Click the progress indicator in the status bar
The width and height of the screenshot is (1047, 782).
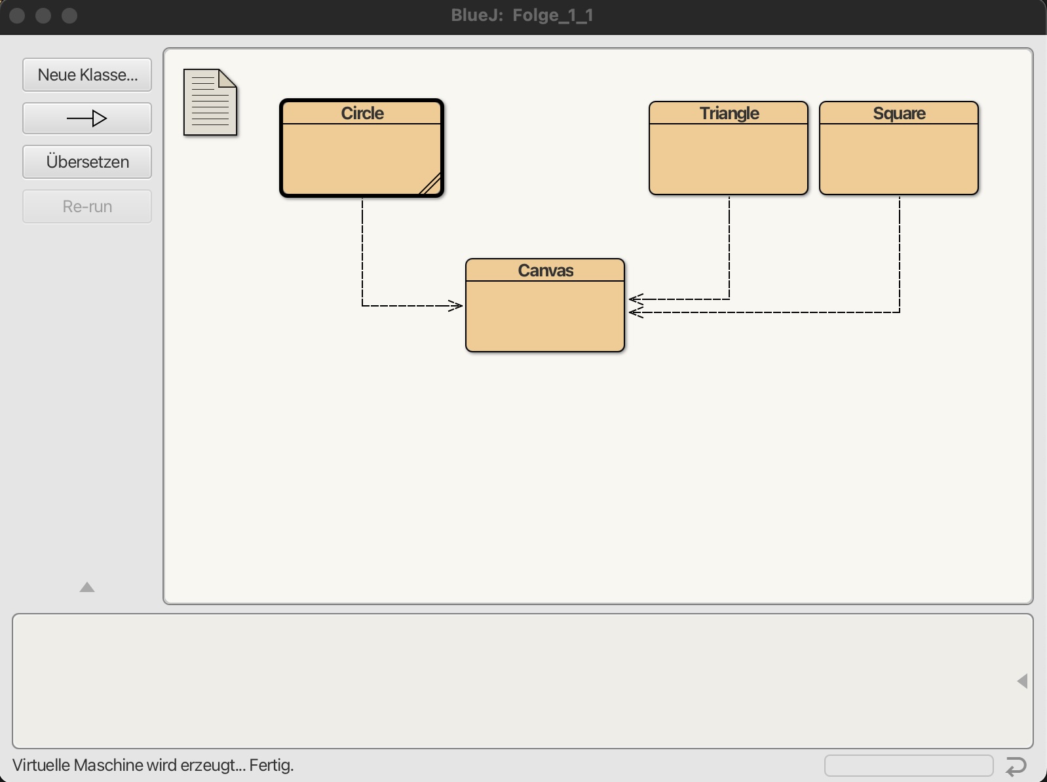point(908,766)
